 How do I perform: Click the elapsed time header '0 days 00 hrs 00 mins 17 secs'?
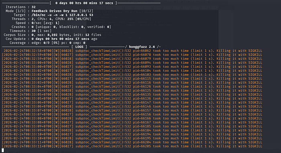point(84,3)
